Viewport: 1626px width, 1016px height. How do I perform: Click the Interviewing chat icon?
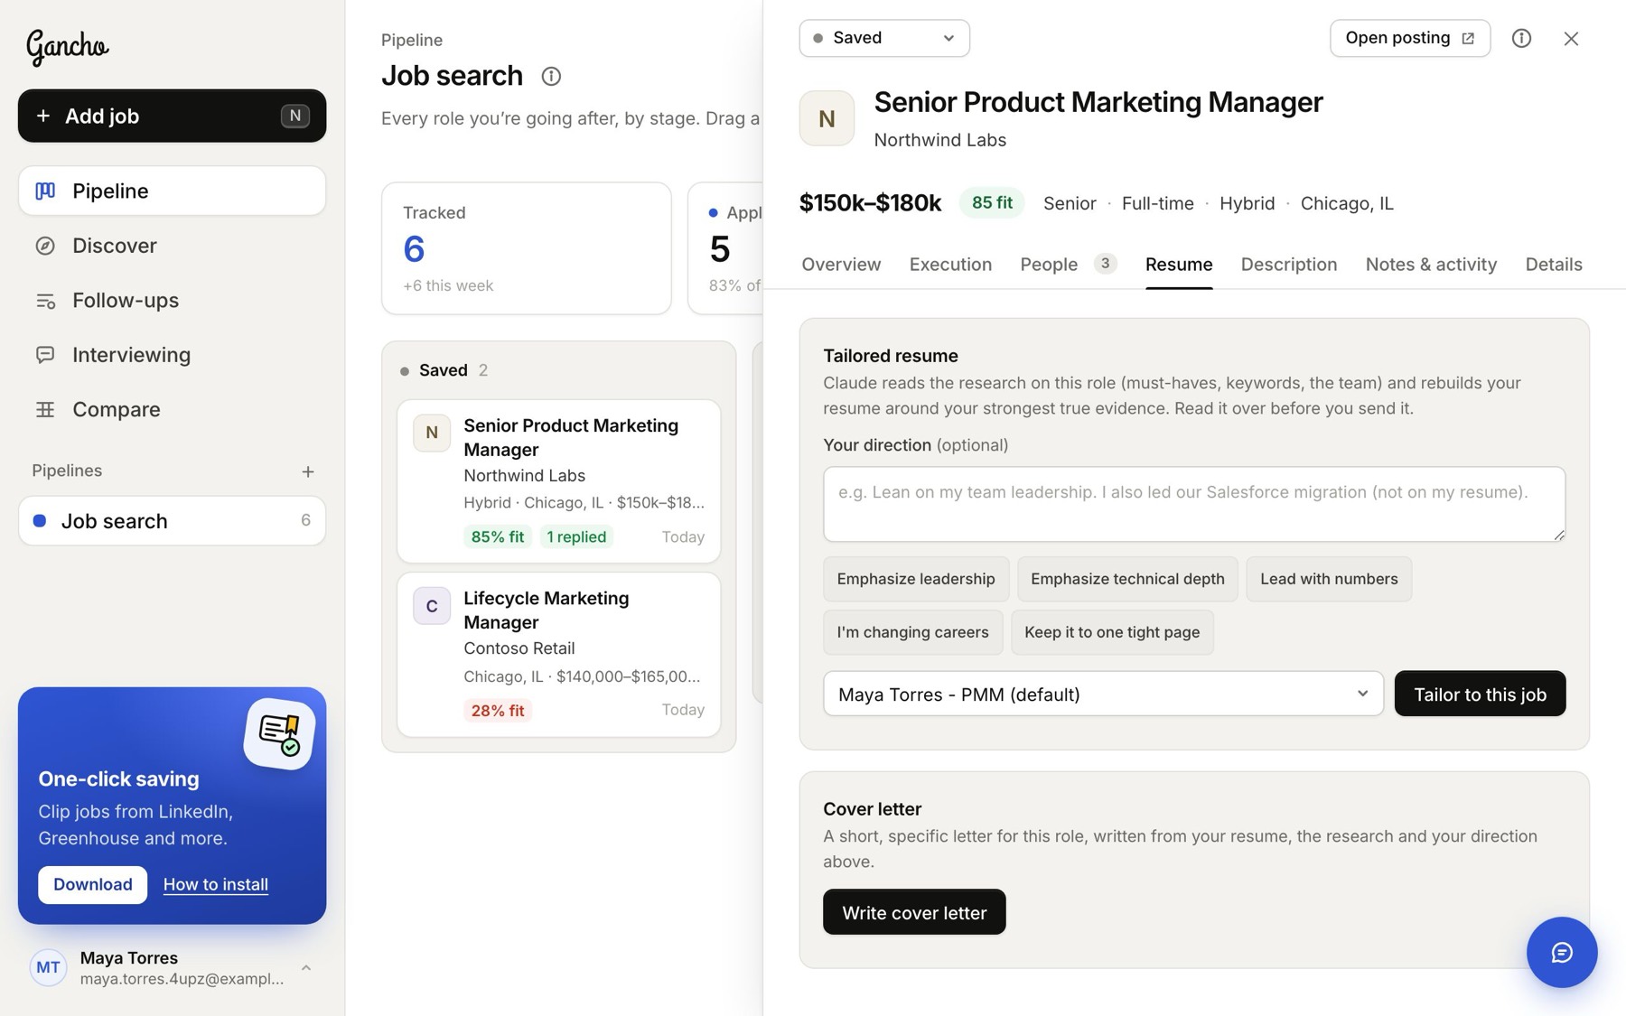click(x=45, y=355)
